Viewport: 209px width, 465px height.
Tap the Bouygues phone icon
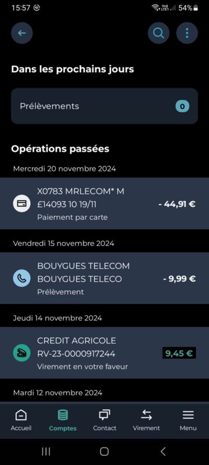point(21,278)
